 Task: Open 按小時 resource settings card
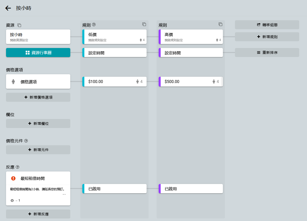(x=38, y=37)
